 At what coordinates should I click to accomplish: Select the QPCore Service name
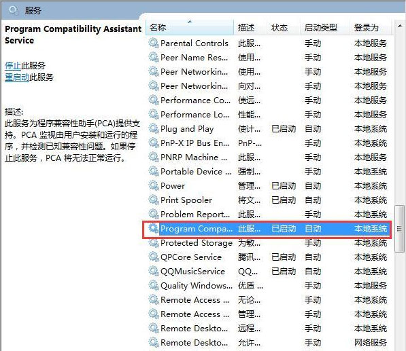coord(191,257)
